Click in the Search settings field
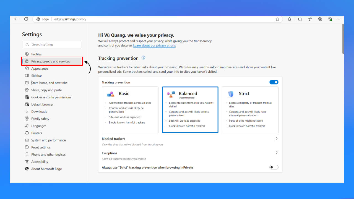The height and width of the screenshot is (199, 354). coord(52,44)
